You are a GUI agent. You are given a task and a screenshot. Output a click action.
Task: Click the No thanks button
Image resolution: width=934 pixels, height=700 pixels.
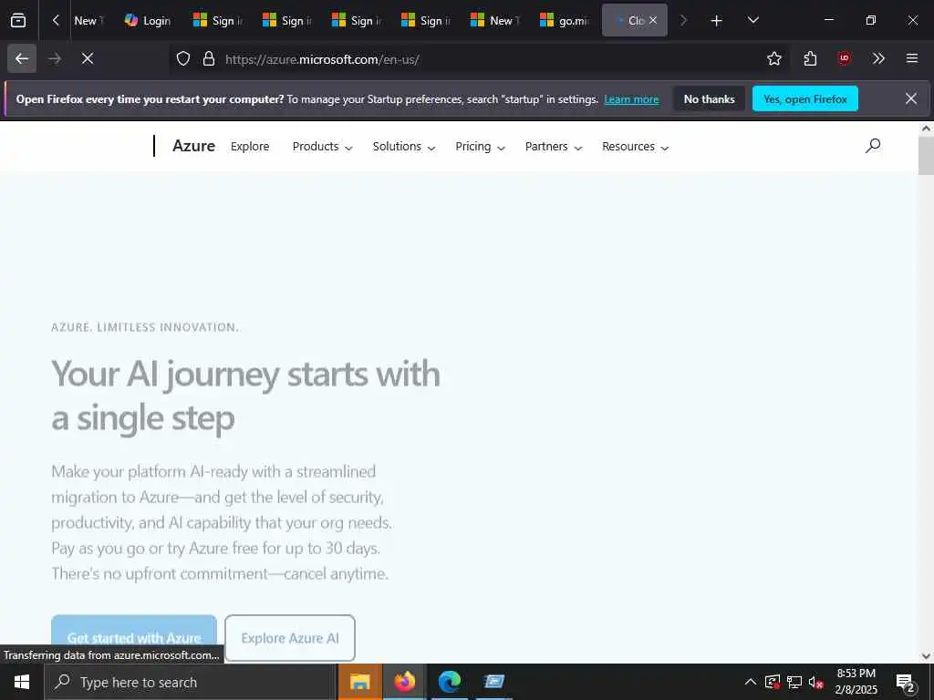click(709, 98)
